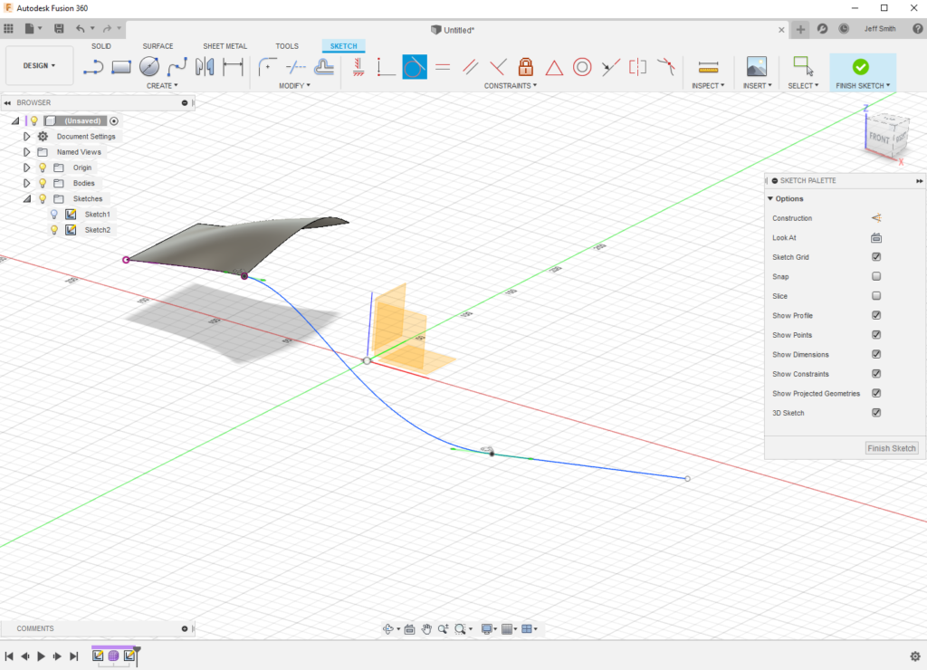Click the Orbit navigation tool
This screenshot has width=927, height=670.
[x=389, y=629]
